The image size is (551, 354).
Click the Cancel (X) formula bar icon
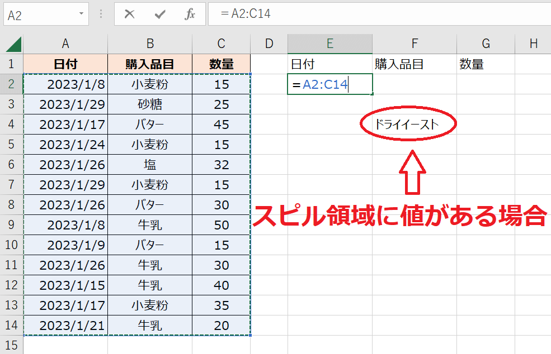130,15
